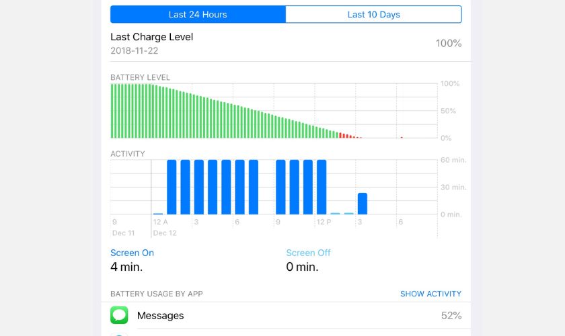Tap the red low-battery bars in chart

348,136
